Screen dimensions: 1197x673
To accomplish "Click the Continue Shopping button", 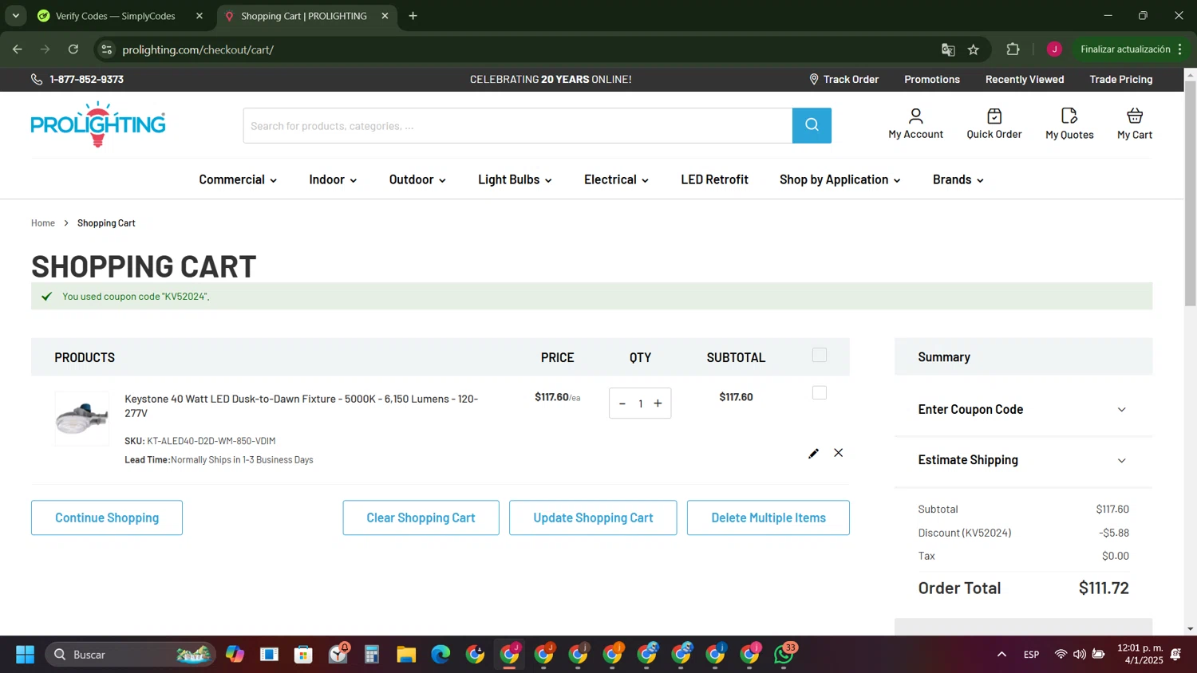I will tap(107, 518).
